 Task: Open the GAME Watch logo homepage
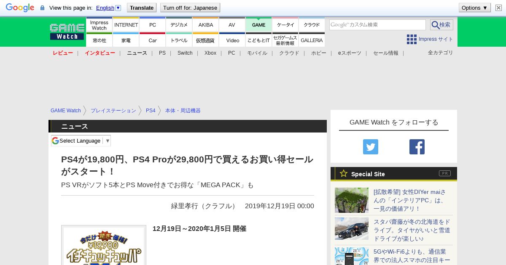pos(67,32)
